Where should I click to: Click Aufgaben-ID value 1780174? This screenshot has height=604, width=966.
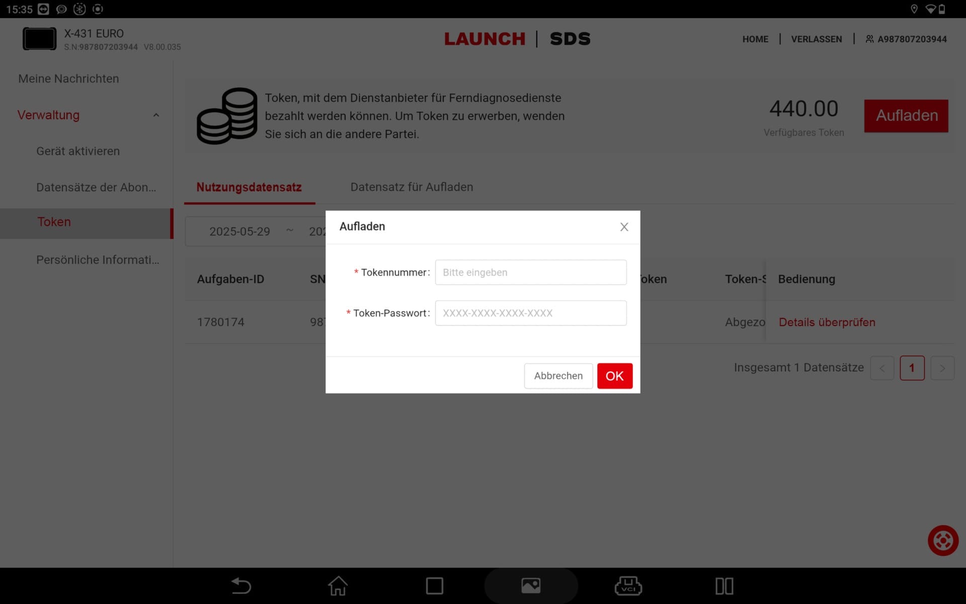pos(220,322)
